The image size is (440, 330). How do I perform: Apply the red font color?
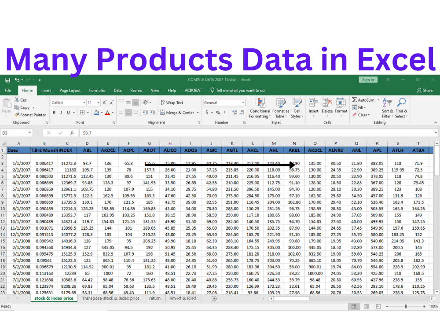pos(107,113)
